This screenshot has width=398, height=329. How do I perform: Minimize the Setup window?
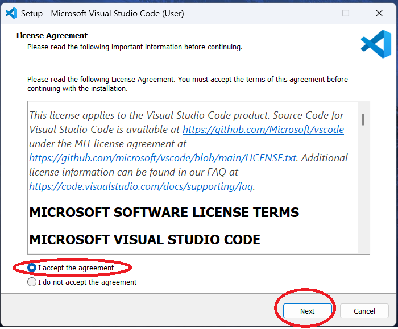point(312,13)
